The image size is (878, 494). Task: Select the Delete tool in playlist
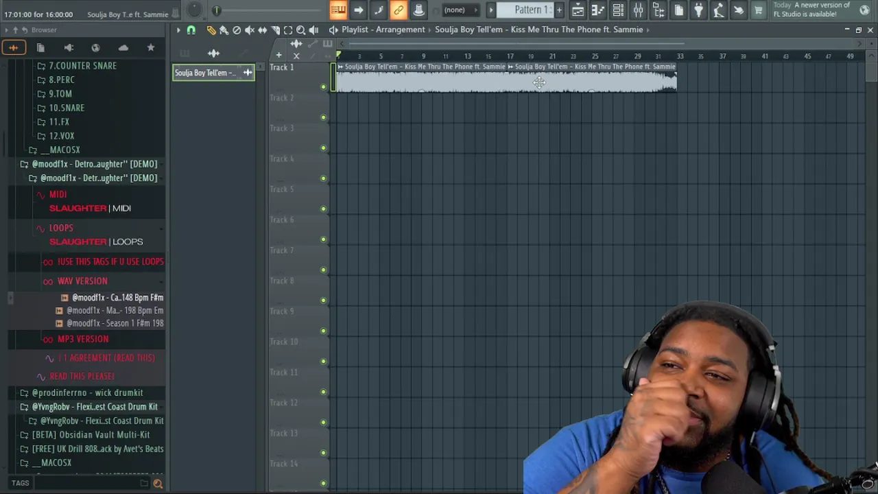tap(237, 30)
